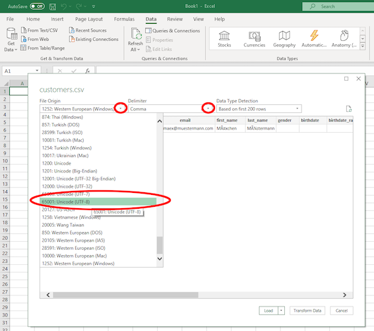This screenshot has height=331, width=374.
Task: Click From Web icon
Action: coord(24,39)
